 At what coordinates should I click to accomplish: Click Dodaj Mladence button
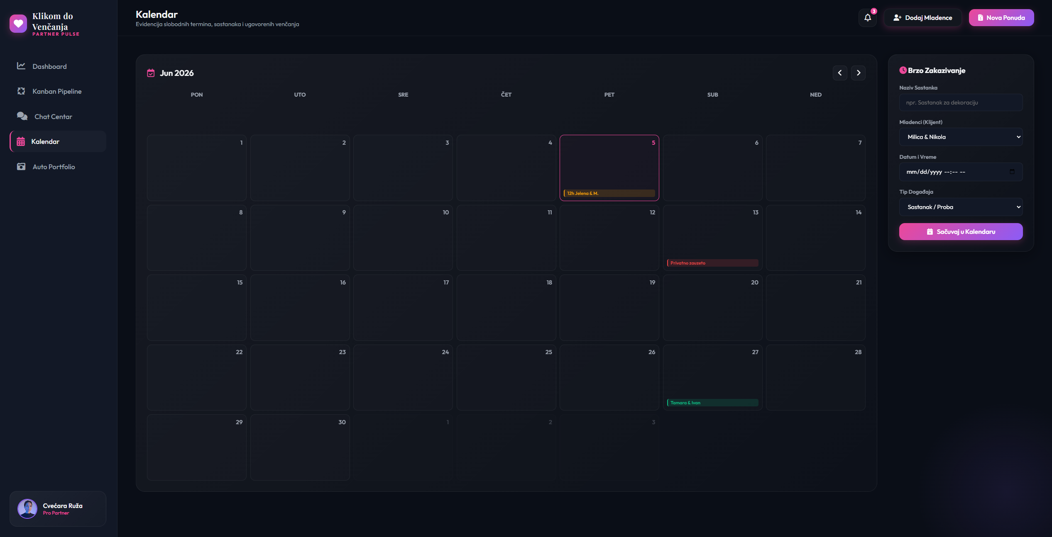click(922, 18)
